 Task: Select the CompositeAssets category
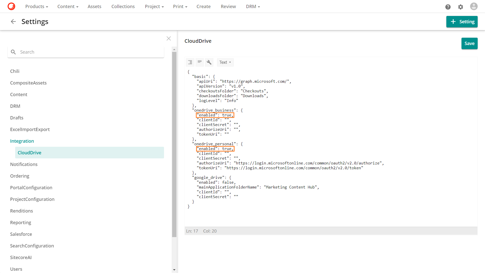pyautogui.click(x=28, y=83)
